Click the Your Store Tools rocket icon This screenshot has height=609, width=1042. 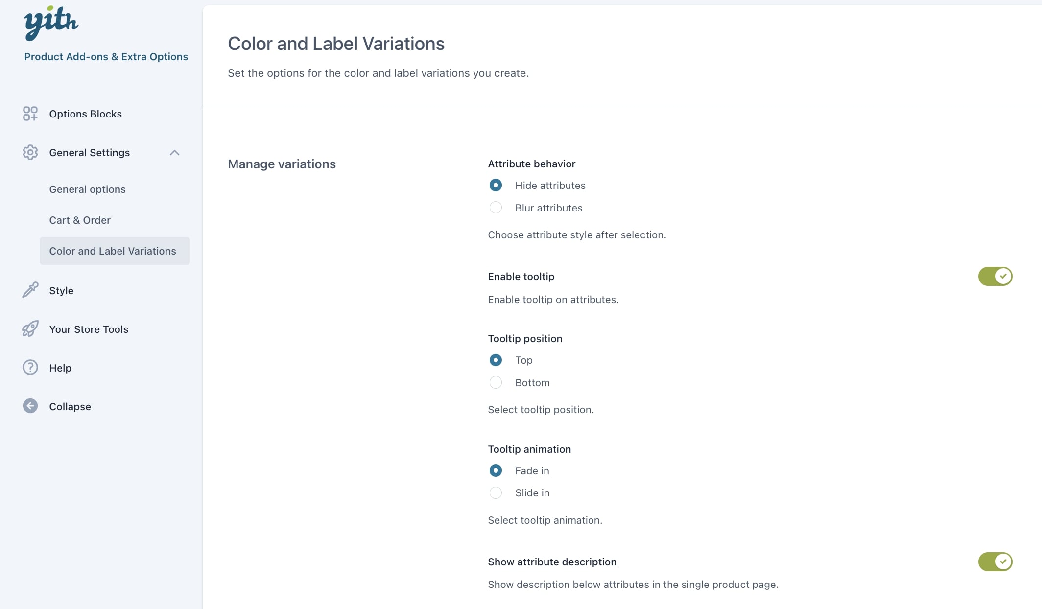[30, 329]
